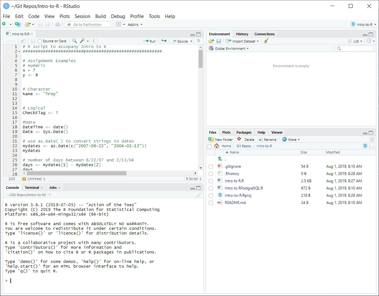The image size is (379, 296).
Task: Click Rename in the Files pane
Action: coord(267,139)
